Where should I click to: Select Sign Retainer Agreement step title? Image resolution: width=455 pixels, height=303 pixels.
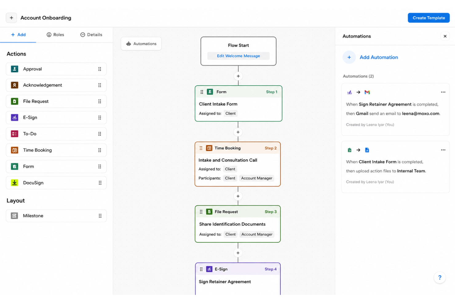tap(225, 282)
